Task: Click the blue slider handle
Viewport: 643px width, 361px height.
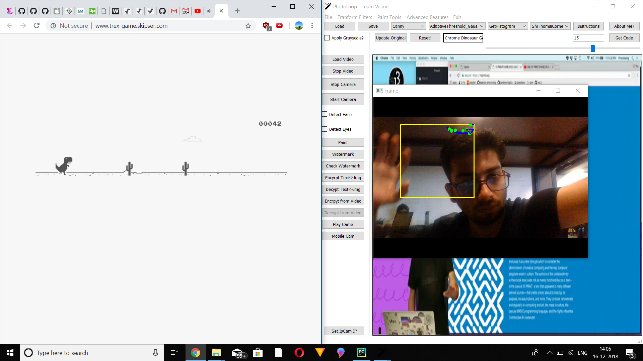Action: tap(592, 48)
